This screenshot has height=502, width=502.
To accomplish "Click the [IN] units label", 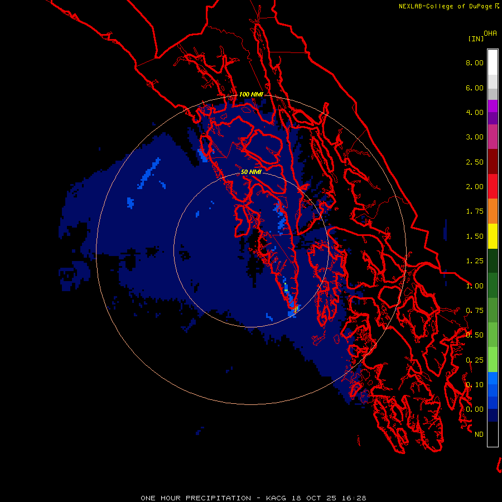I will click(x=476, y=38).
